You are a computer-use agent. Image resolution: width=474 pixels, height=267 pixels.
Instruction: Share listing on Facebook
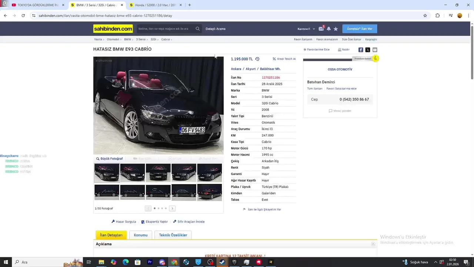pyautogui.click(x=361, y=50)
